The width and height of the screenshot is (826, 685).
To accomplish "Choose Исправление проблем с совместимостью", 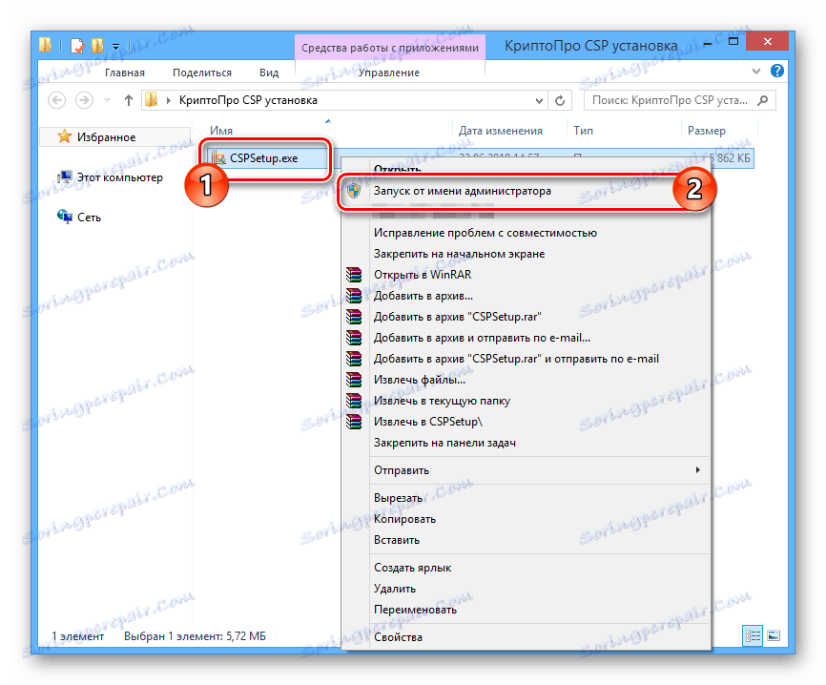I will pyautogui.click(x=526, y=233).
